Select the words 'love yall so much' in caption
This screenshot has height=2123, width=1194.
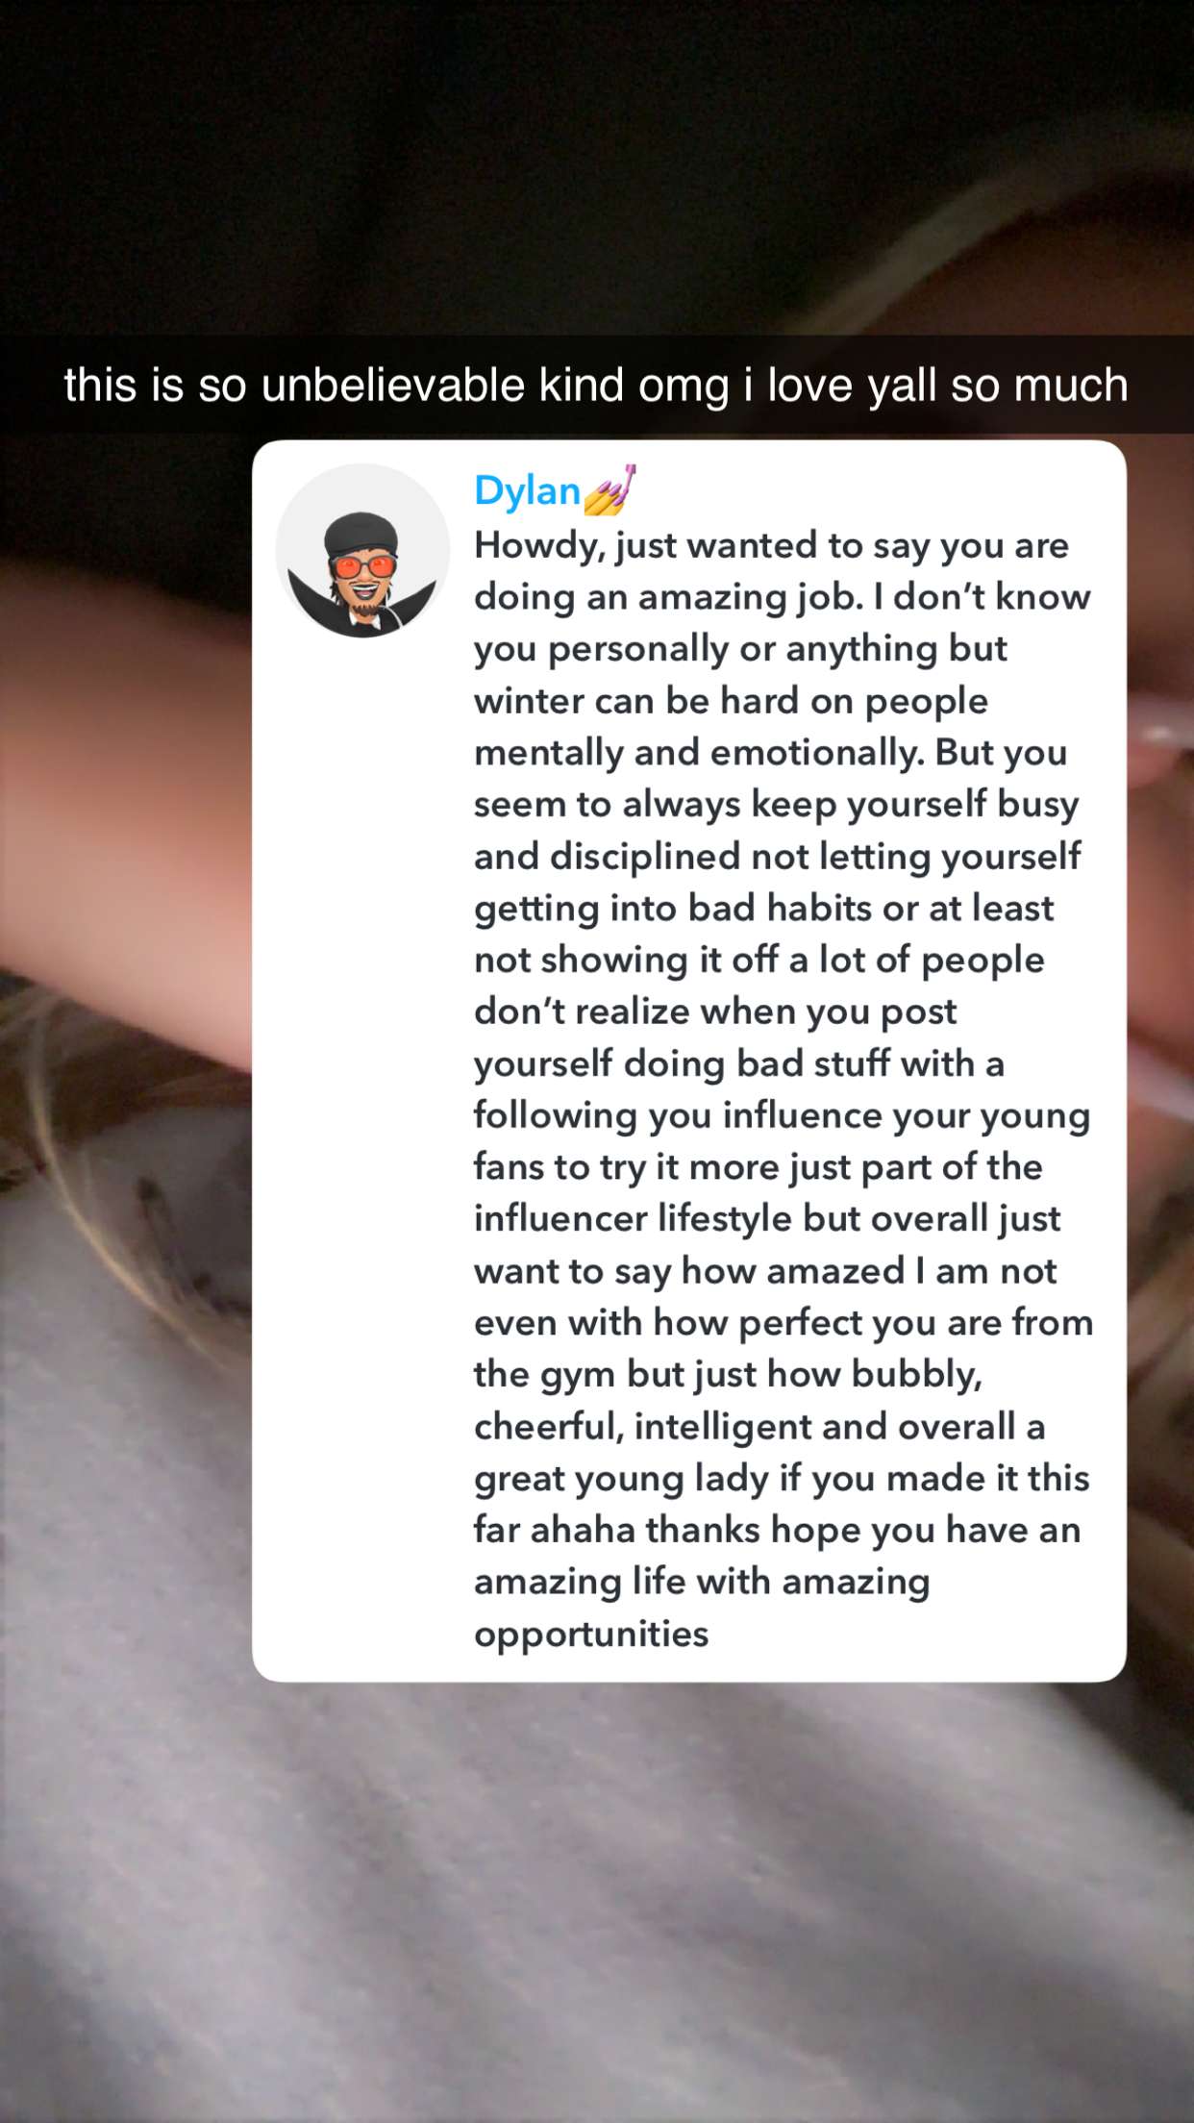pyautogui.click(x=948, y=385)
